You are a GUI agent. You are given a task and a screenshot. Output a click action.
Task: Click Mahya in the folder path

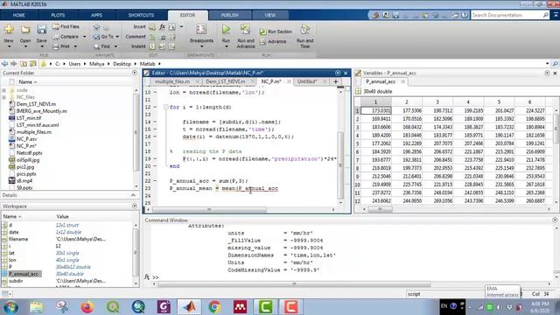point(96,64)
